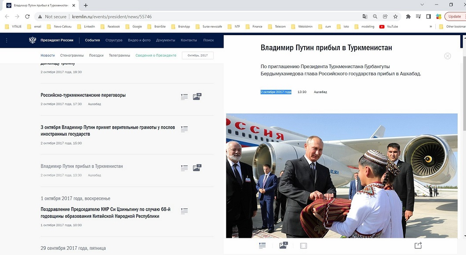Switch to the Новости tab
The image size is (466, 255).
pyautogui.click(x=47, y=55)
